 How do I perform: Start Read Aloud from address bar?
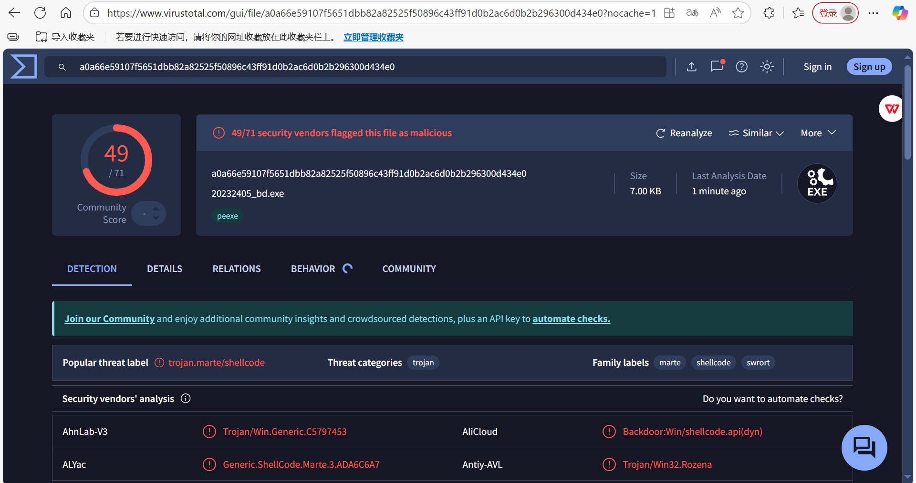(x=715, y=13)
